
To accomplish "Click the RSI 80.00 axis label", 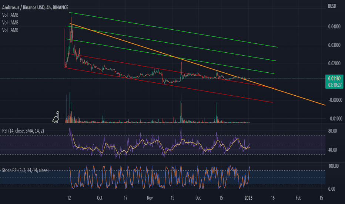I will point(332,131).
